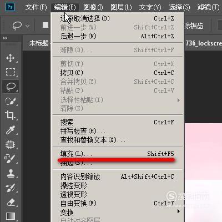Choose 还原取消选择(O) from Edit menu
Viewport: 222px width, 222px height.
117,18
